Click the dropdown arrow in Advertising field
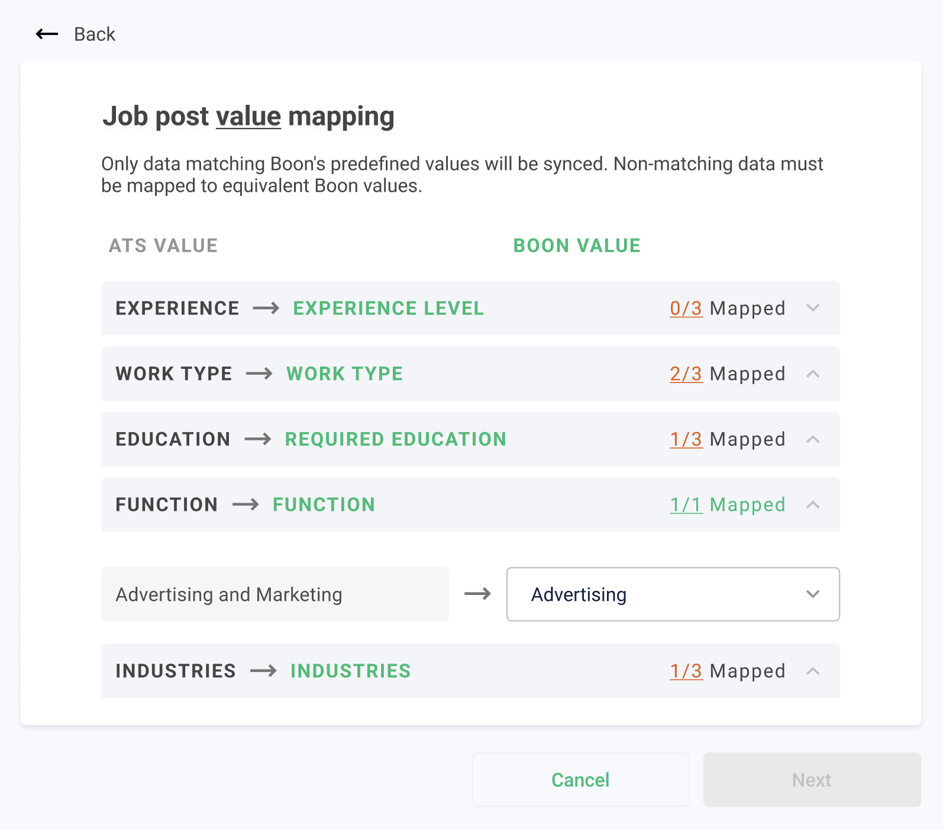Screen dimensions: 943x830 813,594
